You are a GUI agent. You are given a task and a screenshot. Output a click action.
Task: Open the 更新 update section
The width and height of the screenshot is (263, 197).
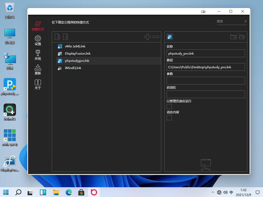coord(38,70)
